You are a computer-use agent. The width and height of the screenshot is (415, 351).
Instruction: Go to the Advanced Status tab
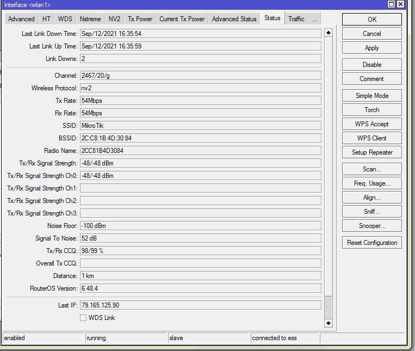point(234,19)
